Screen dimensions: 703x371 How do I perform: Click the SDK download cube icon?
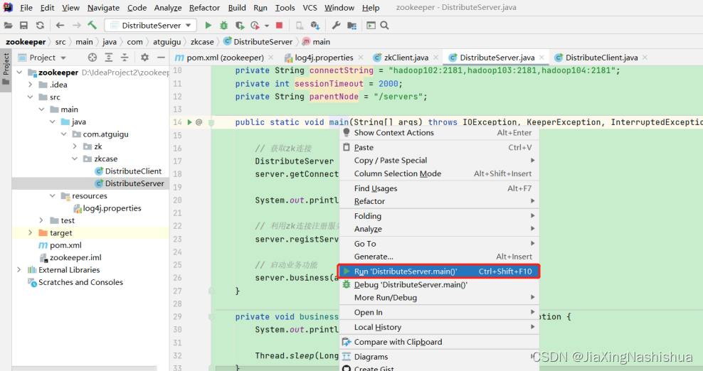coord(315,26)
